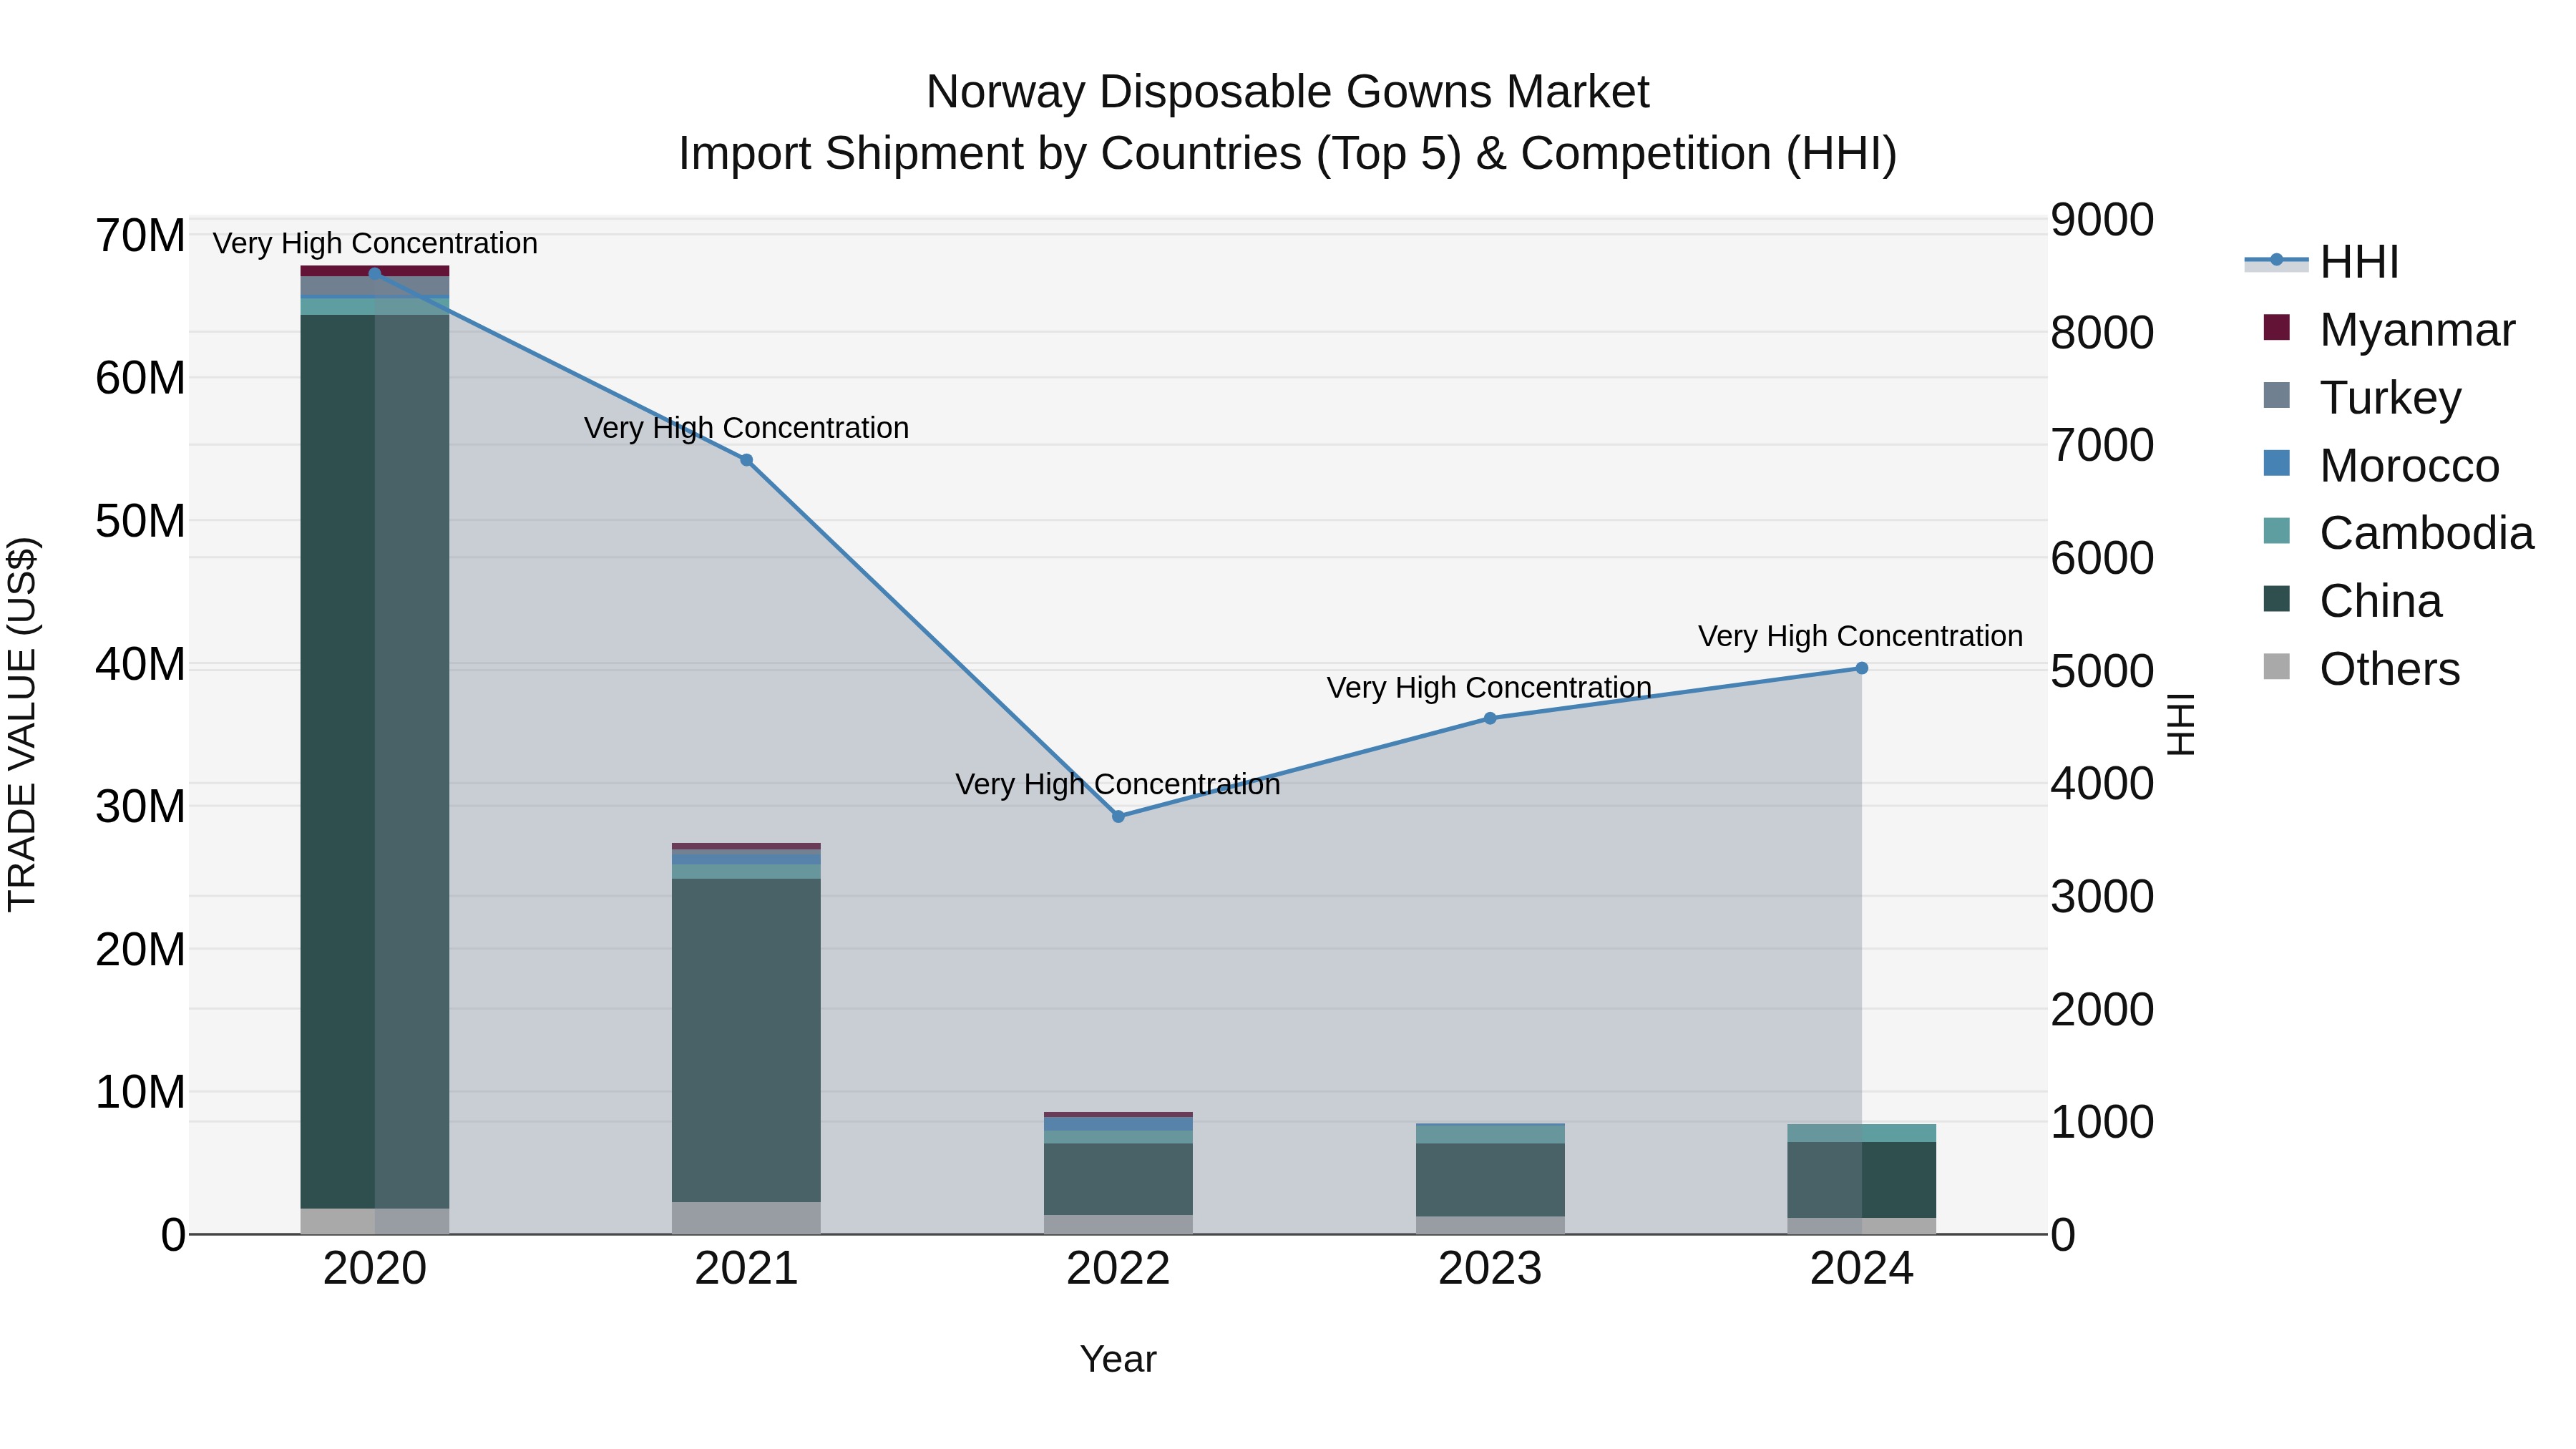This screenshot has height=1449, width=2576.
Task: Click the China segment of the 2022 bar
Action: (1118, 1179)
